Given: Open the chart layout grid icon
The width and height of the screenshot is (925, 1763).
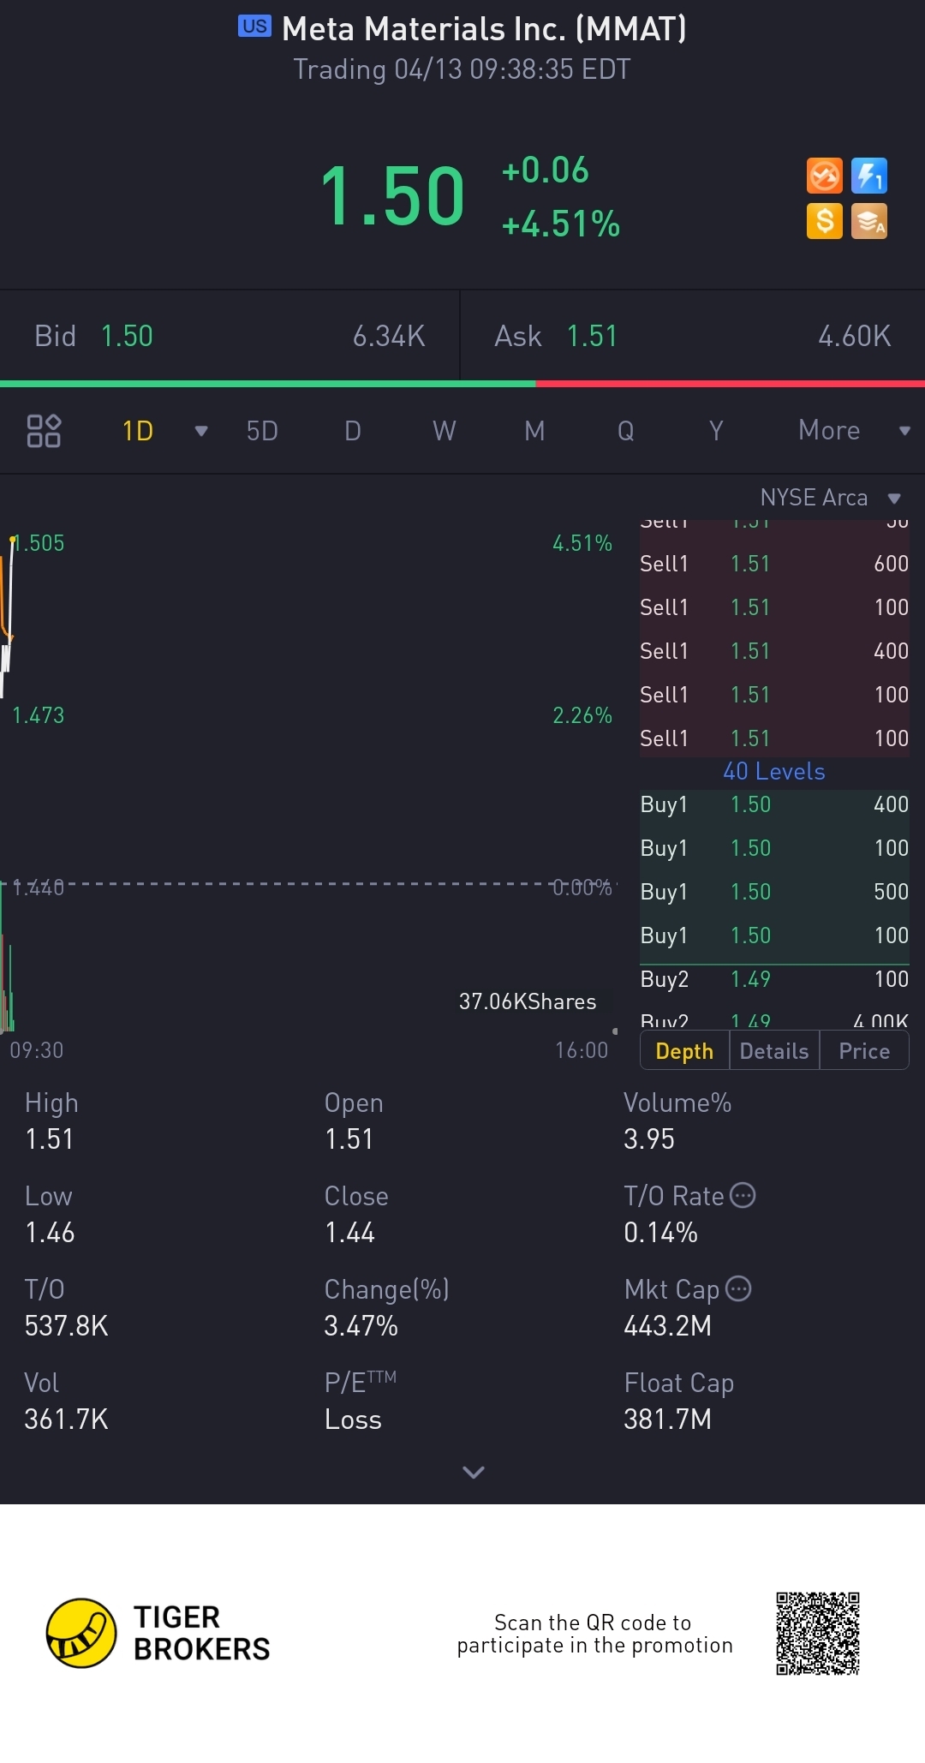Looking at the screenshot, I should click(44, 431).
